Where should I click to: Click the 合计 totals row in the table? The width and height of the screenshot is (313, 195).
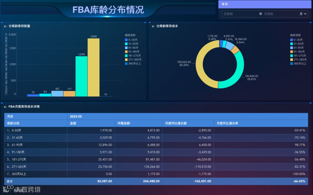pyautogui.click(x=35, y=181)
